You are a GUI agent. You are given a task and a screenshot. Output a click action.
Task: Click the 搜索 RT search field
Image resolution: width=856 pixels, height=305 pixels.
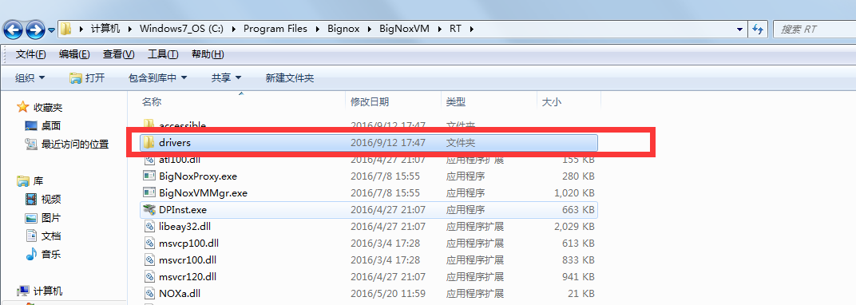click(814, 29)
